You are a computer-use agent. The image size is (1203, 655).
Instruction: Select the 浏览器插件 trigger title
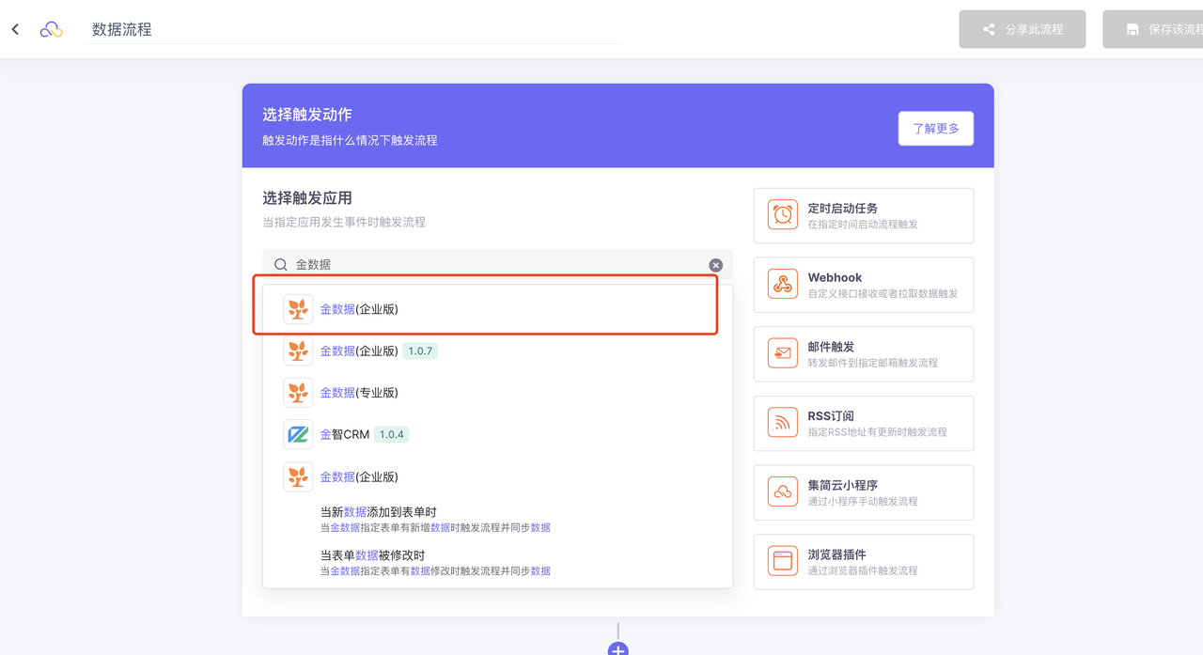click(x=837, y=555)
